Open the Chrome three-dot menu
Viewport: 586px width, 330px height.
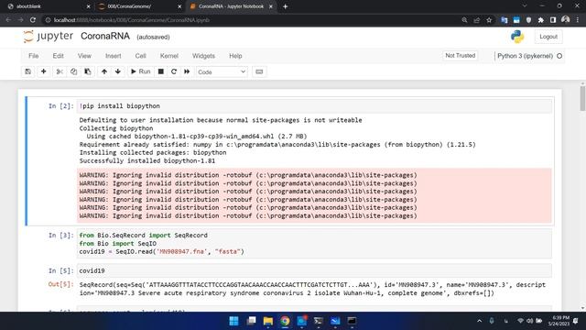578,20
